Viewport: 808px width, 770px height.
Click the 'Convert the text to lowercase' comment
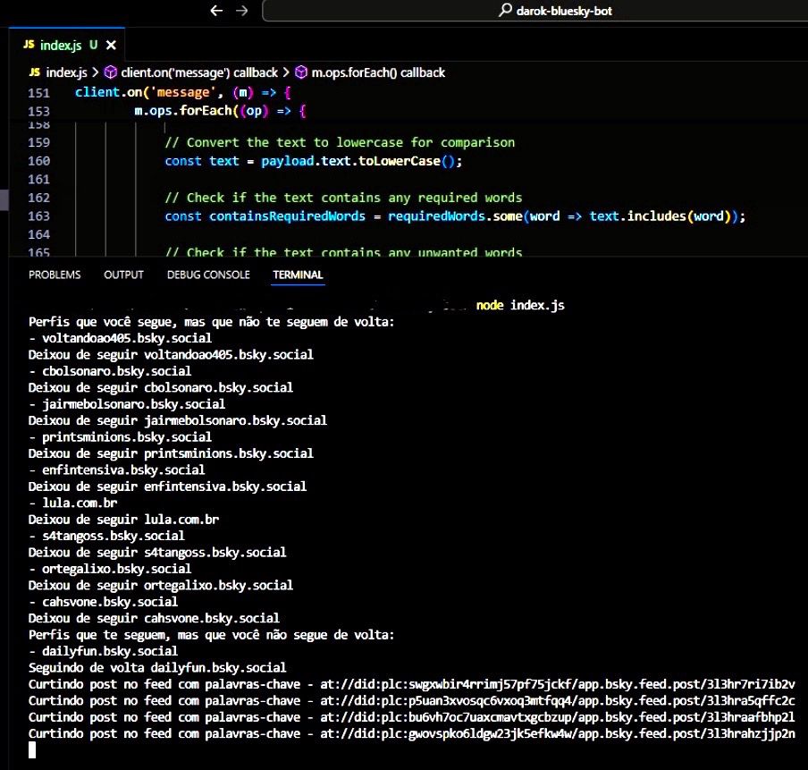(340, 142)
